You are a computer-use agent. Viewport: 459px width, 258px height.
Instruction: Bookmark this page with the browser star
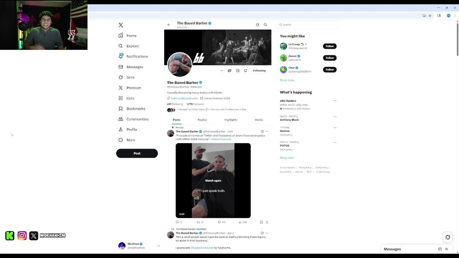(x=430, y=16)
